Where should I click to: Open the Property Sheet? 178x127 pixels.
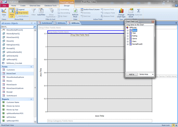[131, 13]
